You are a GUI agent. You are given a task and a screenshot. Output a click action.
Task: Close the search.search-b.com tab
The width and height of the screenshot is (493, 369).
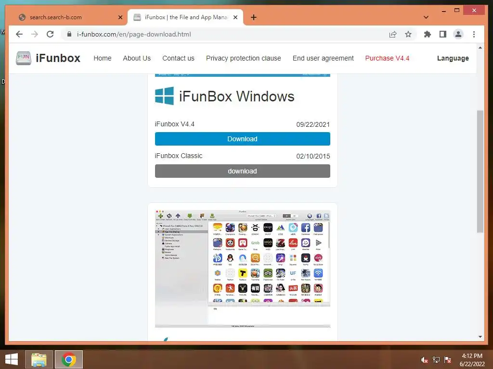point(120,17)
